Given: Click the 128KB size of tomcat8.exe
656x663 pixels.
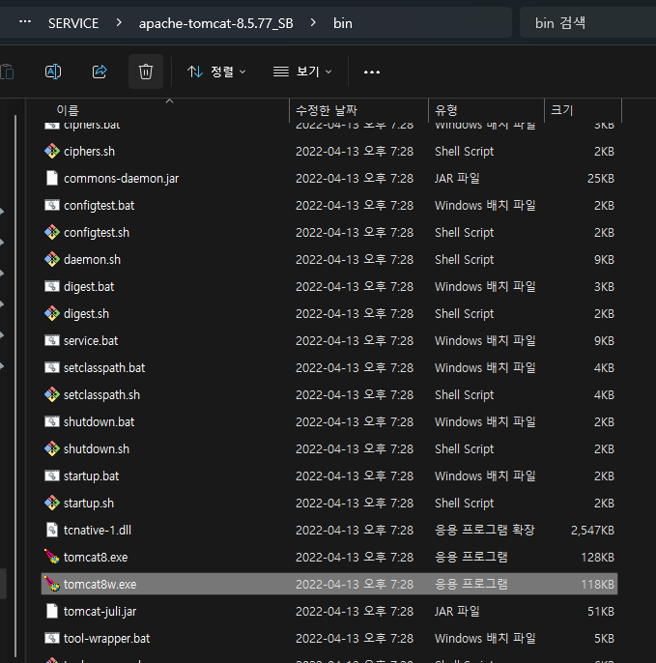Looking at the screenshot, I should click(597, 558).
